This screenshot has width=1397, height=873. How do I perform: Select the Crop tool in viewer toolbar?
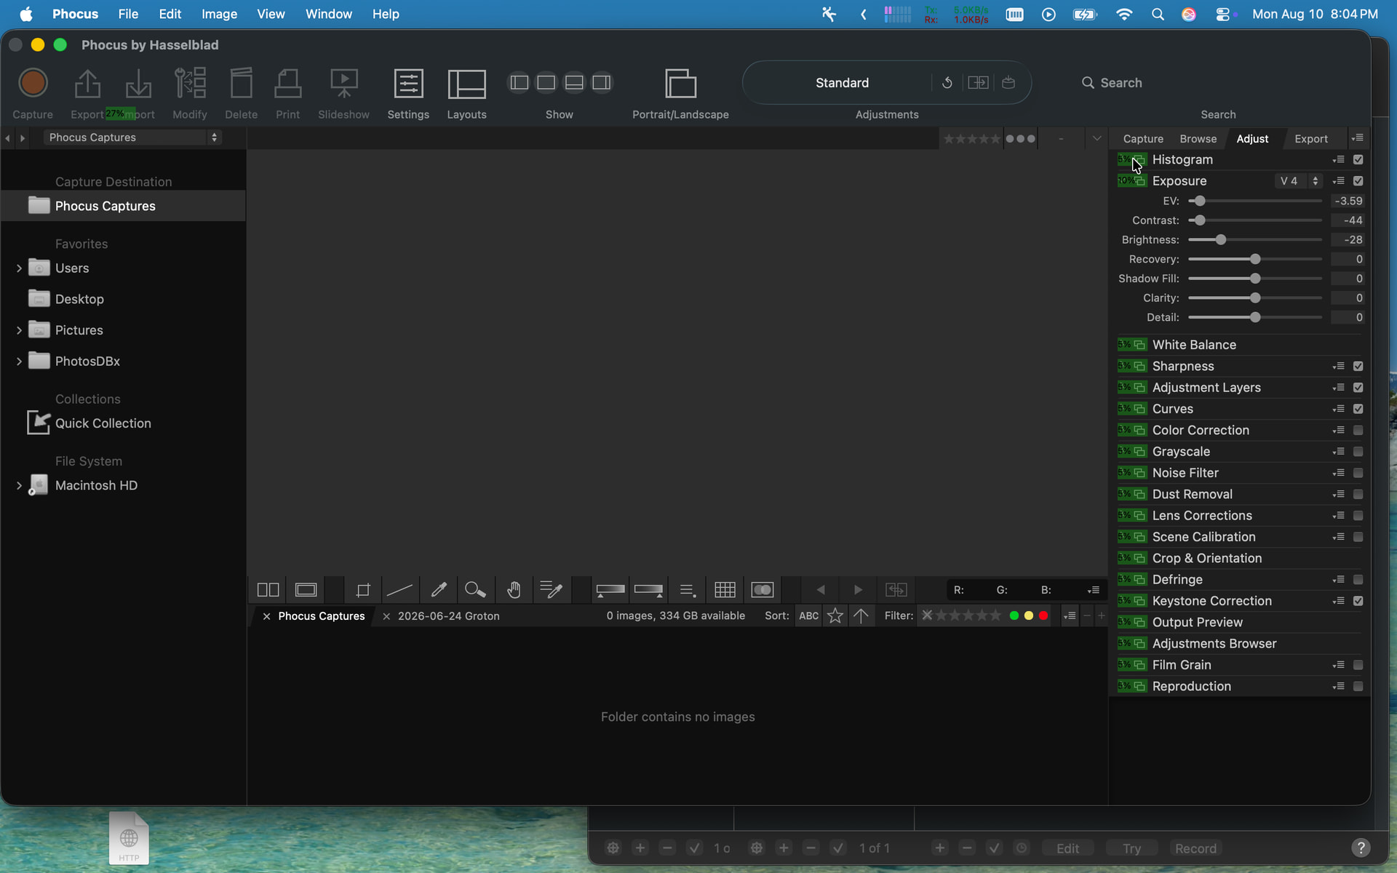coord(362,590)
